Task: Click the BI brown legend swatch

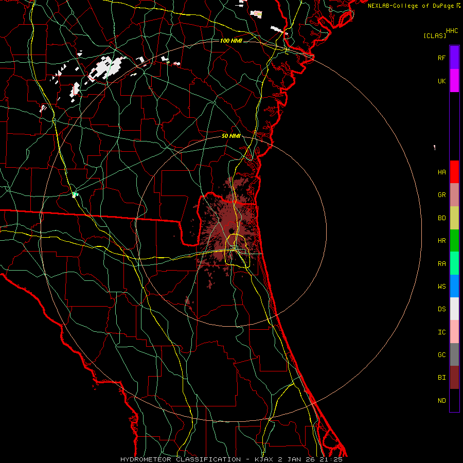Action: pos(454,378)
